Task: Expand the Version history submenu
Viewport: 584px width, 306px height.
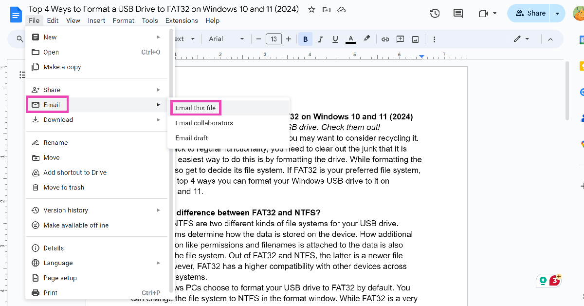Action: point(96,210)
